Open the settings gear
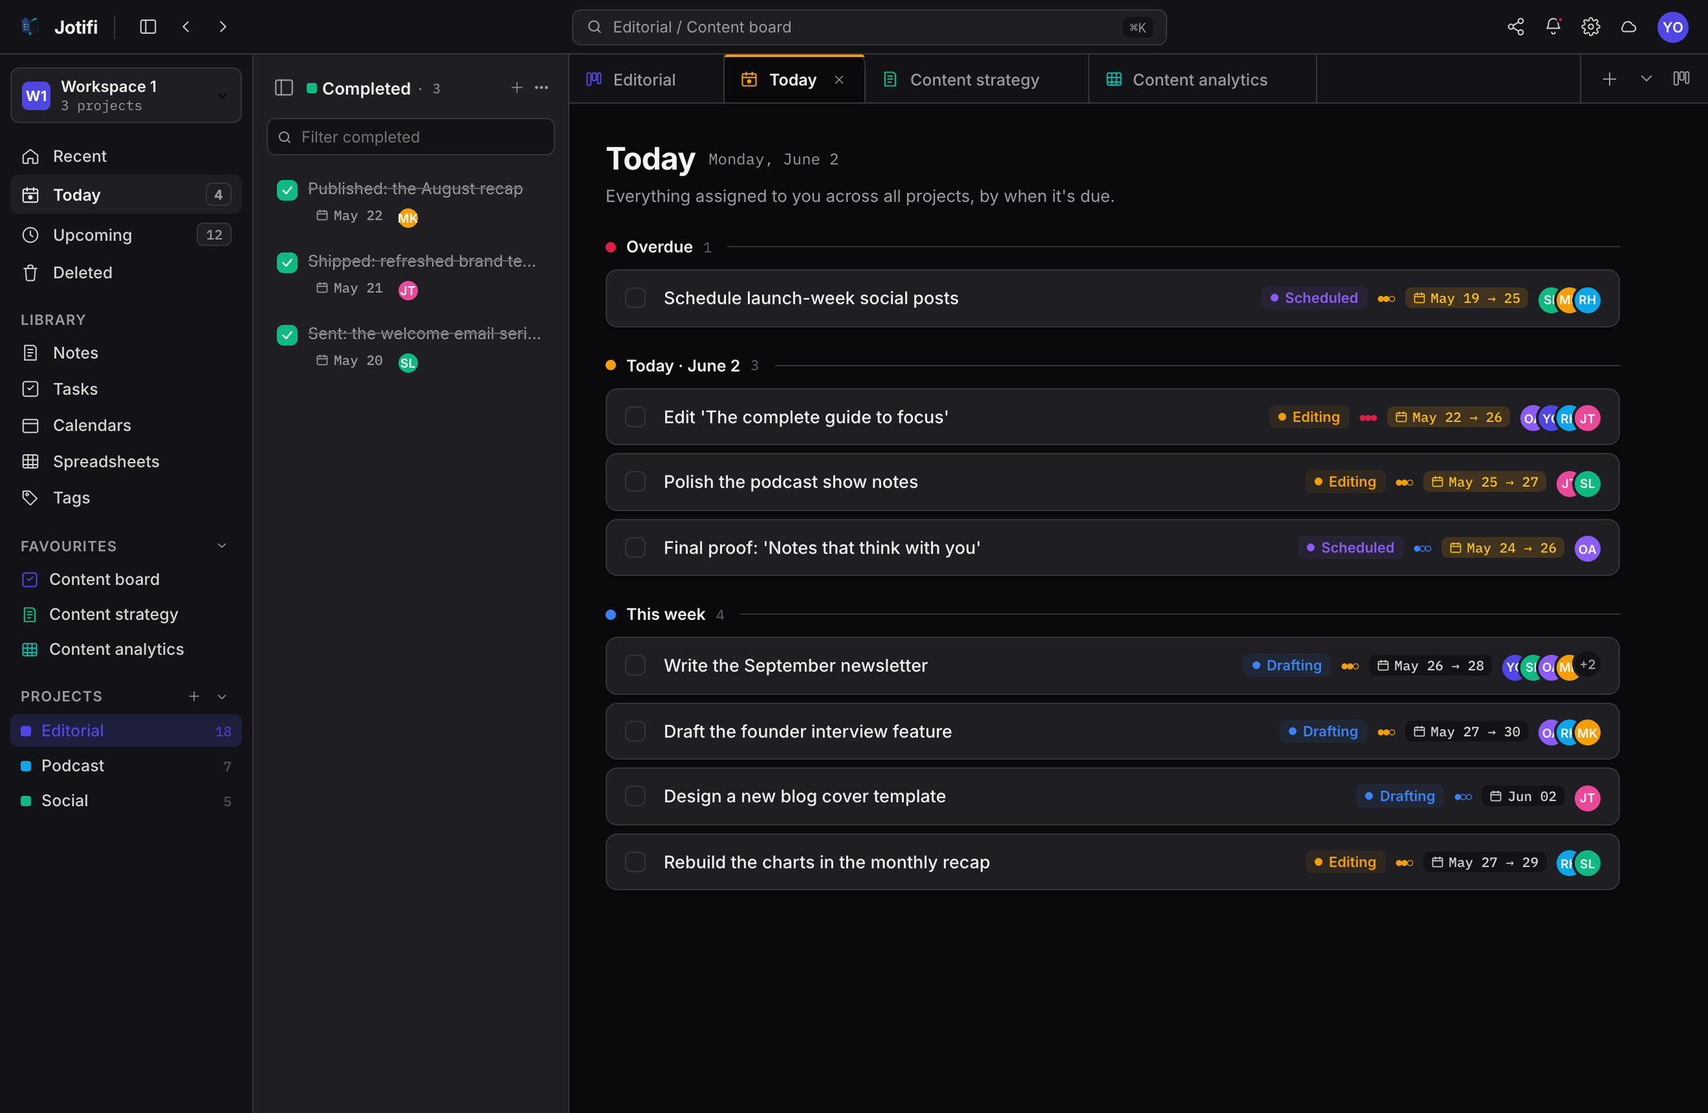The width and height of the screenshot is (1708, 1113). [1591, 26]
